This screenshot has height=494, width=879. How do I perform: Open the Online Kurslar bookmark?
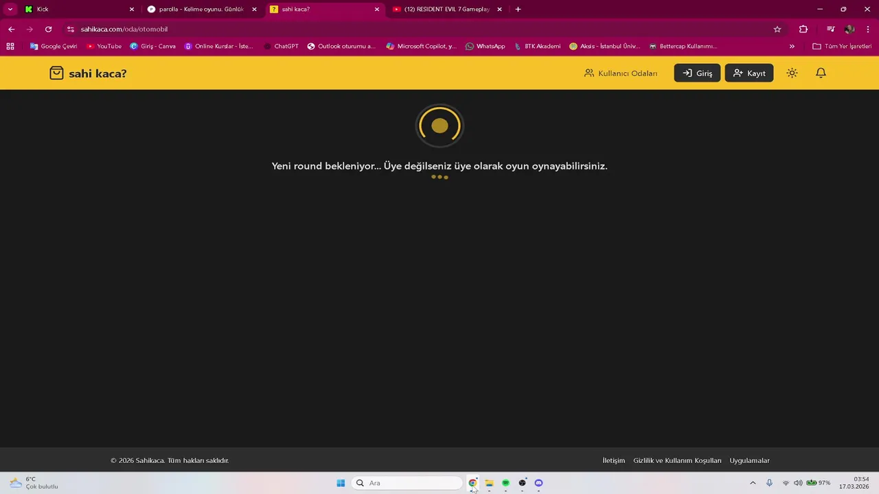(x=218, y=47)
